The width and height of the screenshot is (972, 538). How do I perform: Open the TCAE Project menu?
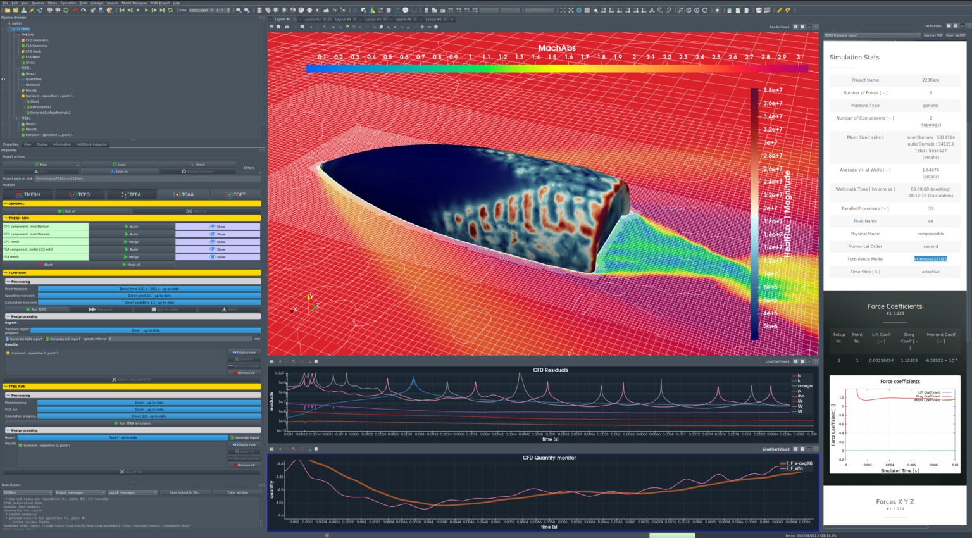point(159,3)
